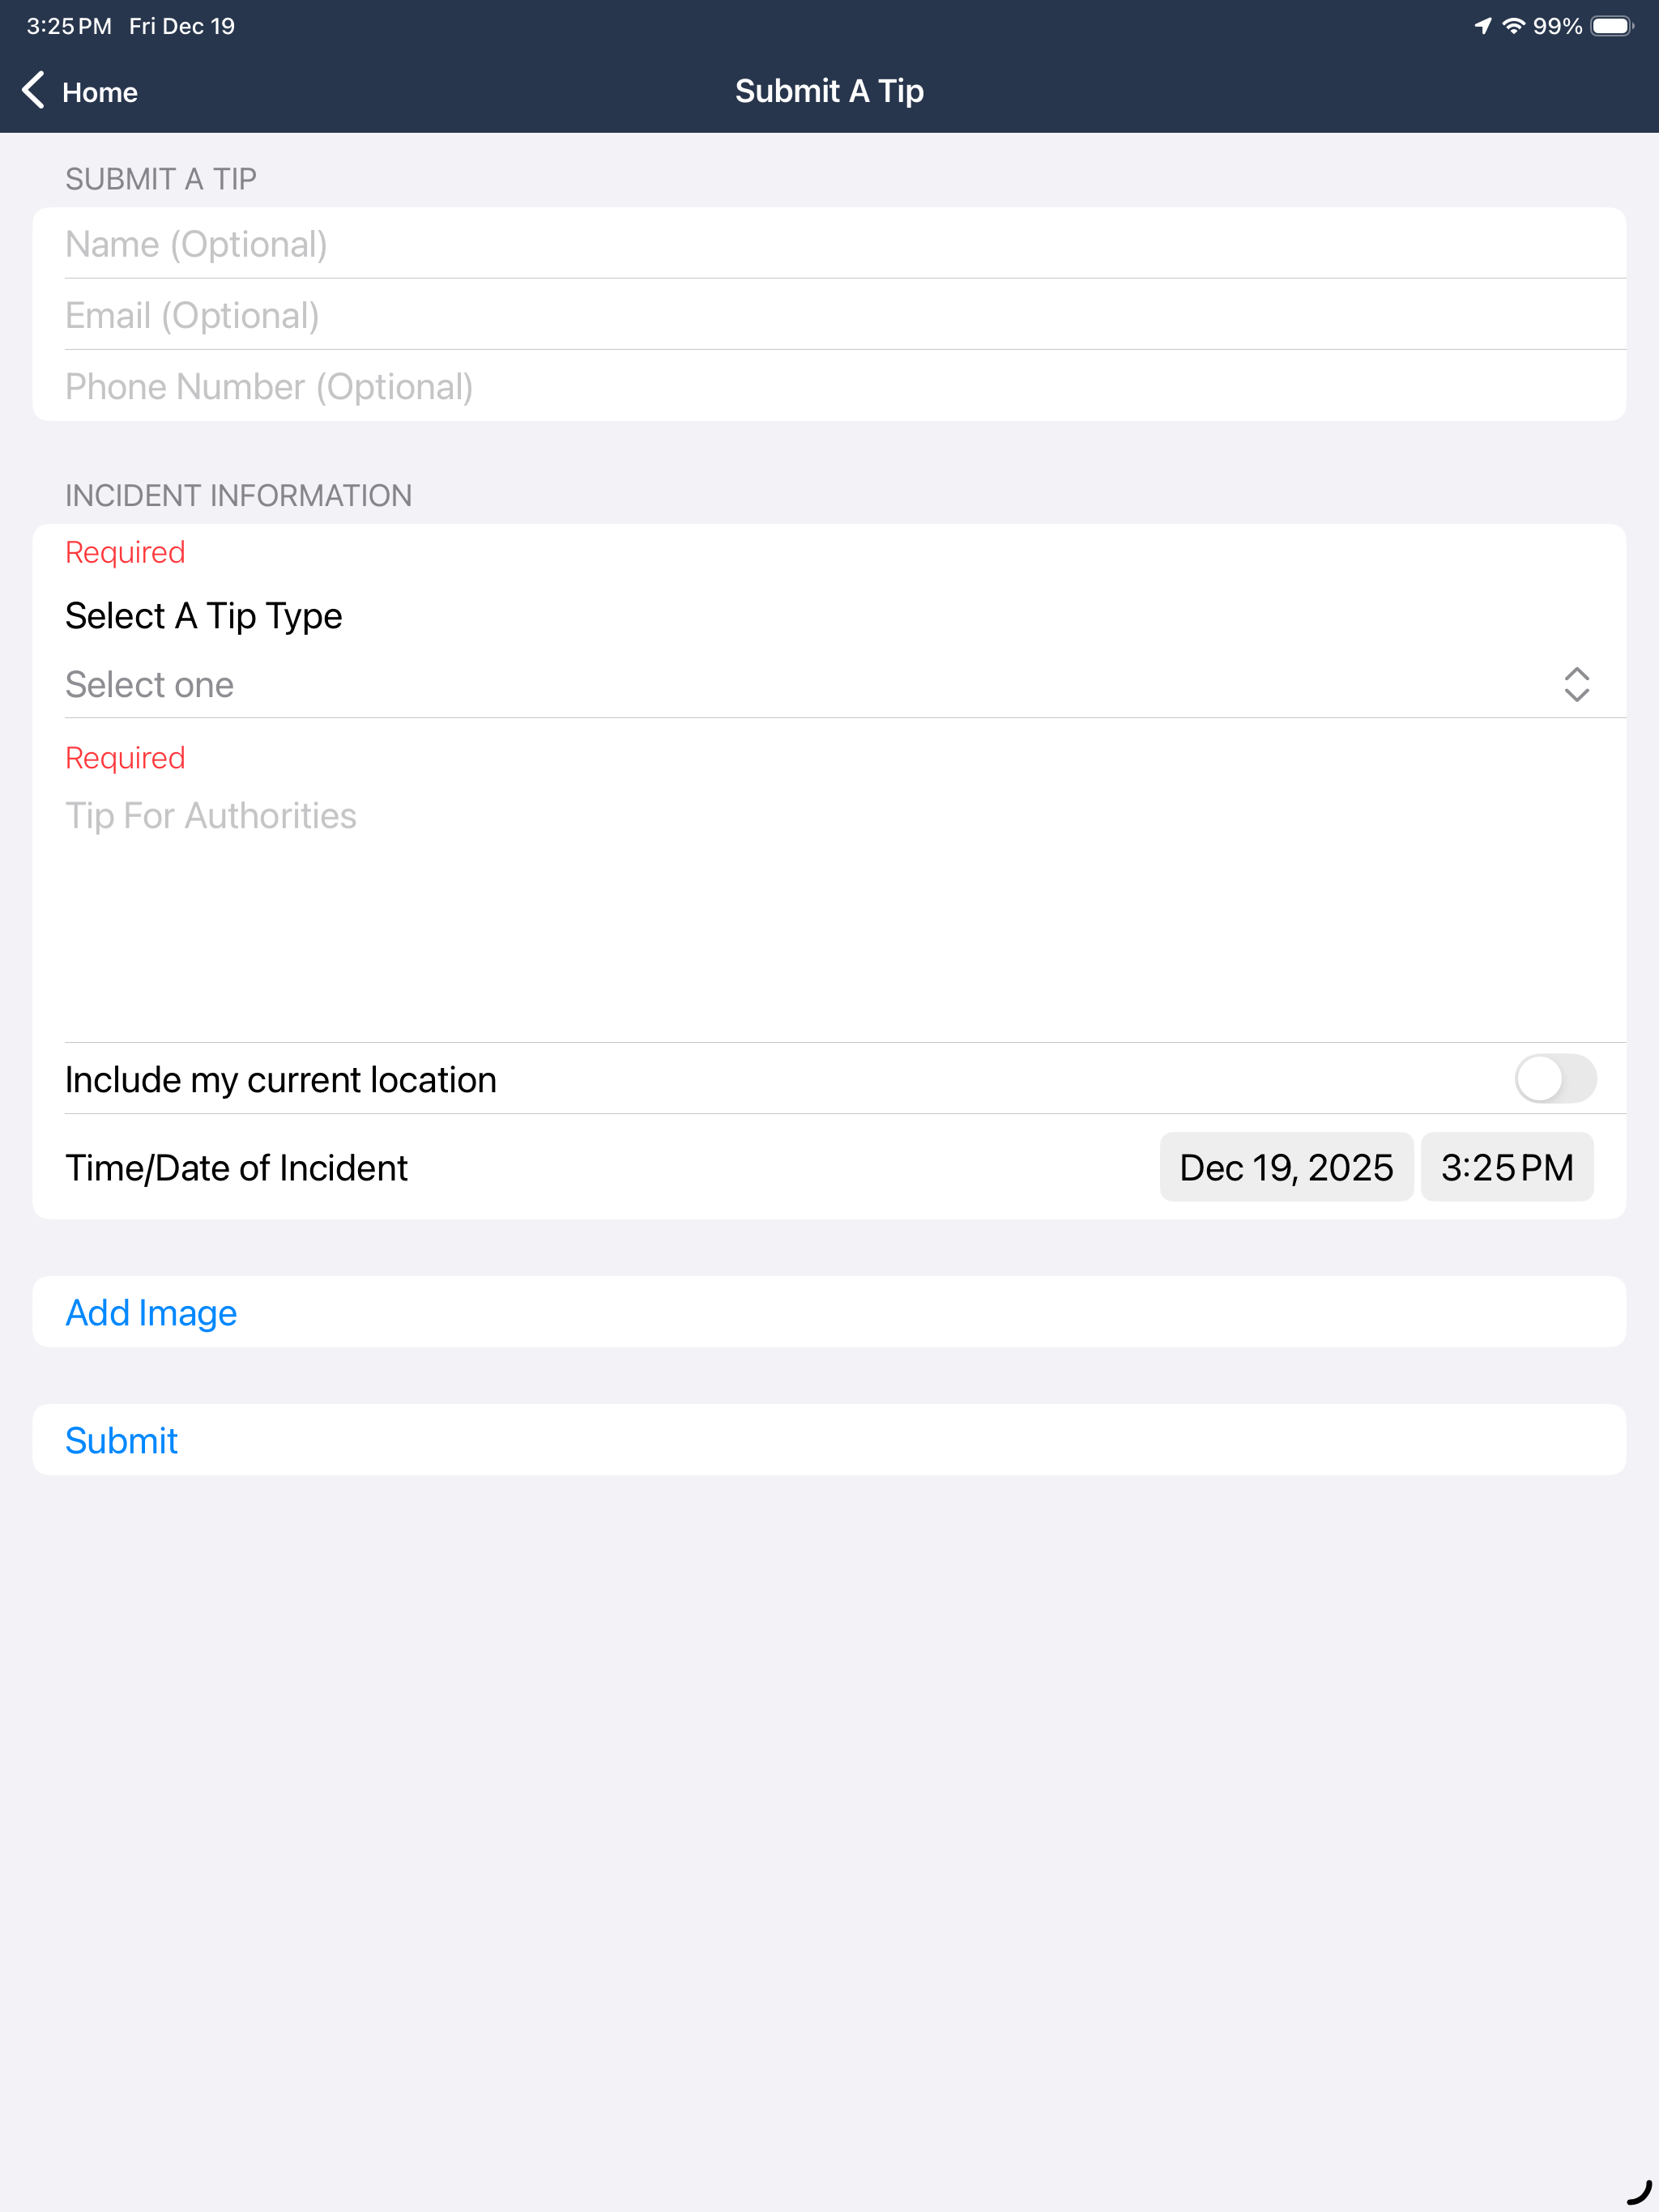Open the Select one tip type dropdown

tap(829, 685)
